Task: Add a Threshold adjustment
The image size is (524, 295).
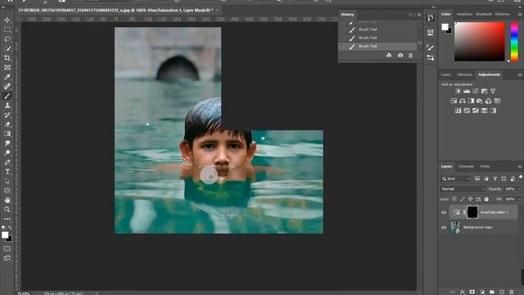Action: pyautogui.click(x=475, y=111)
